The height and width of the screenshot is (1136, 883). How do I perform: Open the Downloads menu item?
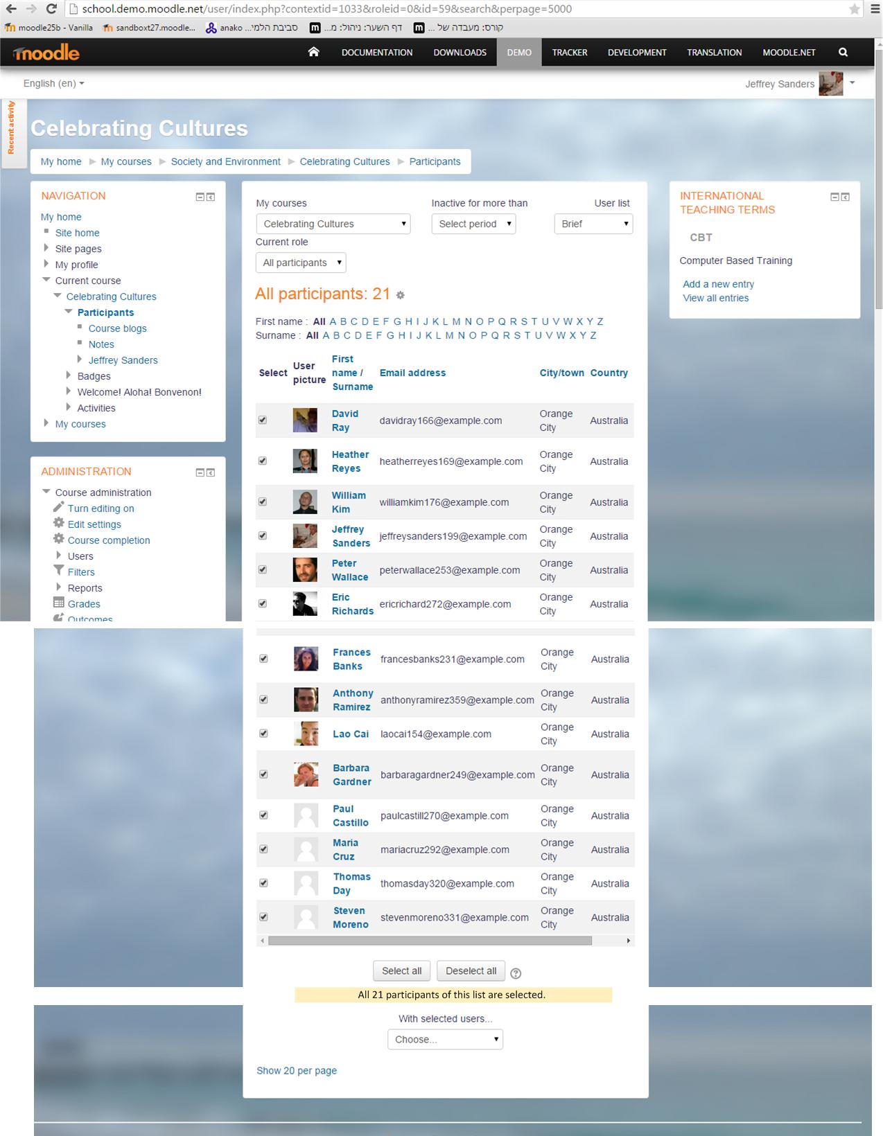(x=460, y=53)
